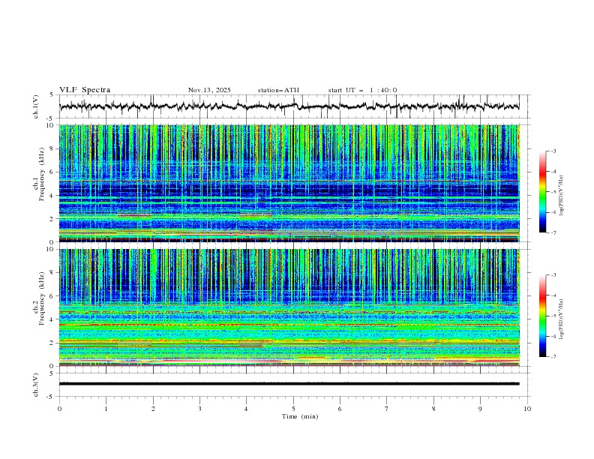Click the ch.1 color bar 'log(PSD)(V²/Hz)' label
The image size is (594, 459).
point(561,196)
